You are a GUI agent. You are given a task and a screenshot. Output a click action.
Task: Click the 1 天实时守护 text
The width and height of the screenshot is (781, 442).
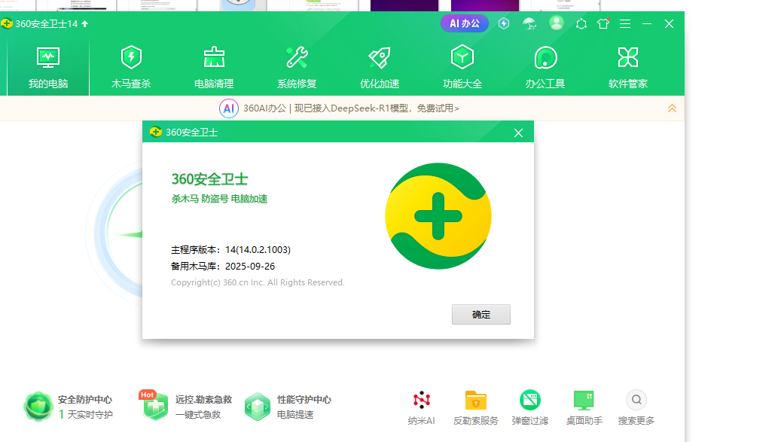tap(86, 415)
